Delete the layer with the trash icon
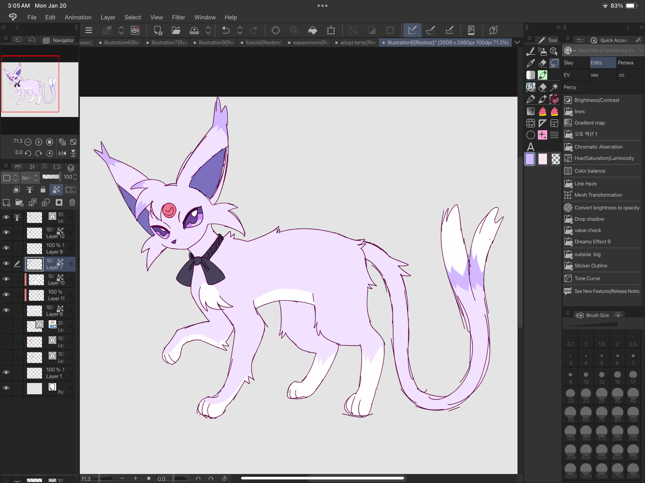 [x=72, y=202]
